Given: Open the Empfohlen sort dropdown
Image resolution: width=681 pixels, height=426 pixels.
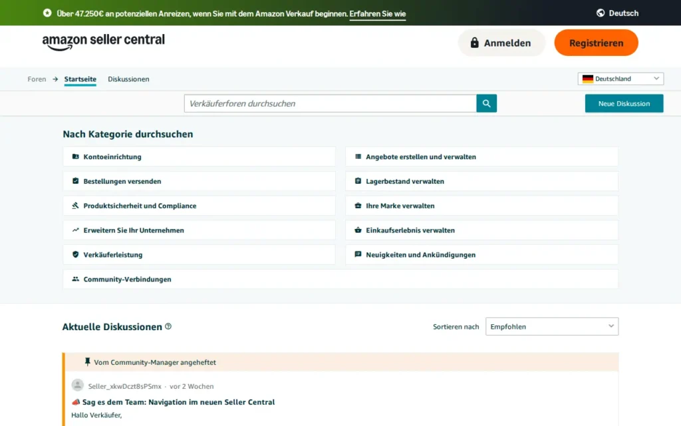Looking at the screenshot, I should (551, 326).
